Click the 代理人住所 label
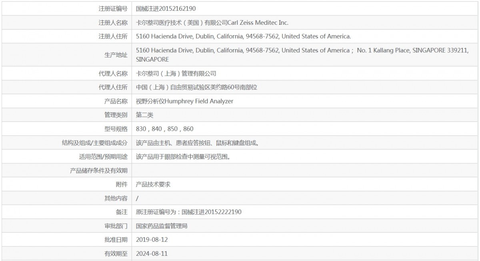The height and width of the screenshot is (261, 480). point(113,87)
